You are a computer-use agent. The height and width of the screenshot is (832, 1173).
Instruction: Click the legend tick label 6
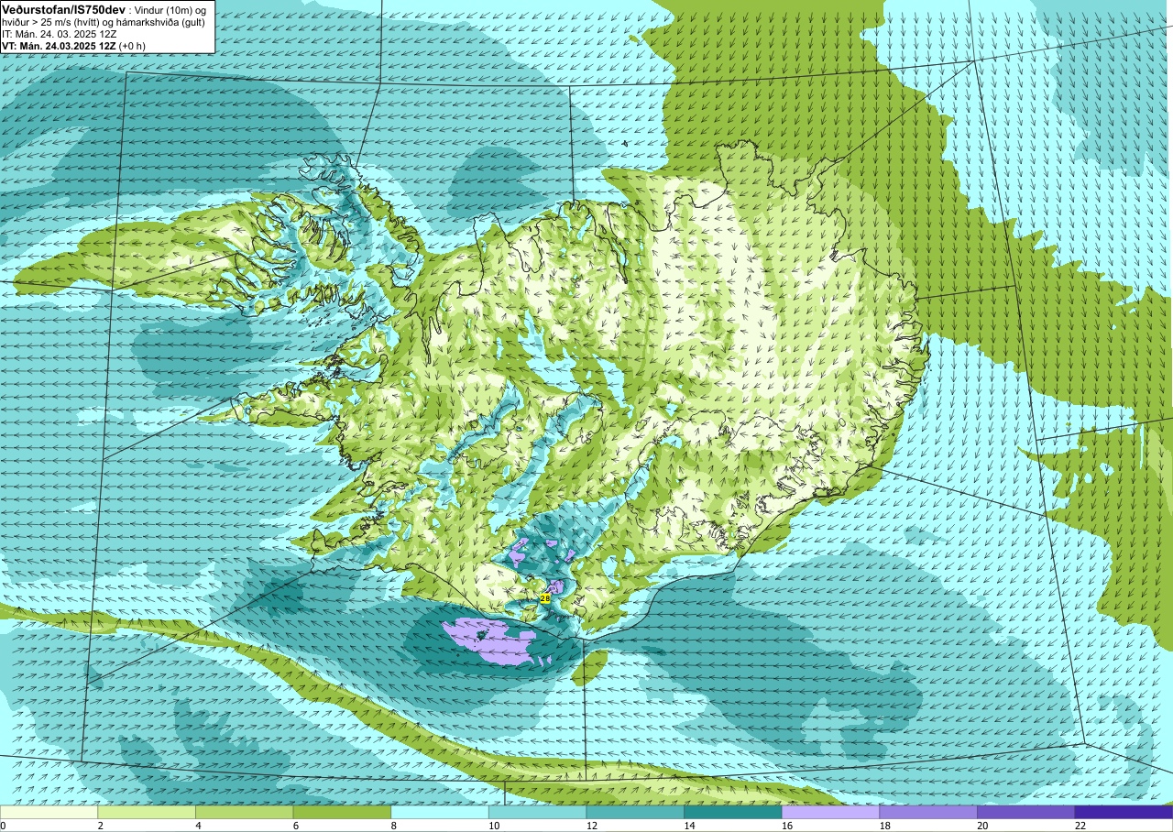coord(295,826)
